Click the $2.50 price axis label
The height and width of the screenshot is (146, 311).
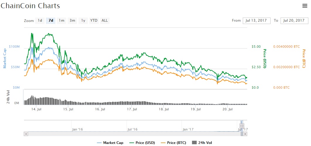tap(256, 67)
